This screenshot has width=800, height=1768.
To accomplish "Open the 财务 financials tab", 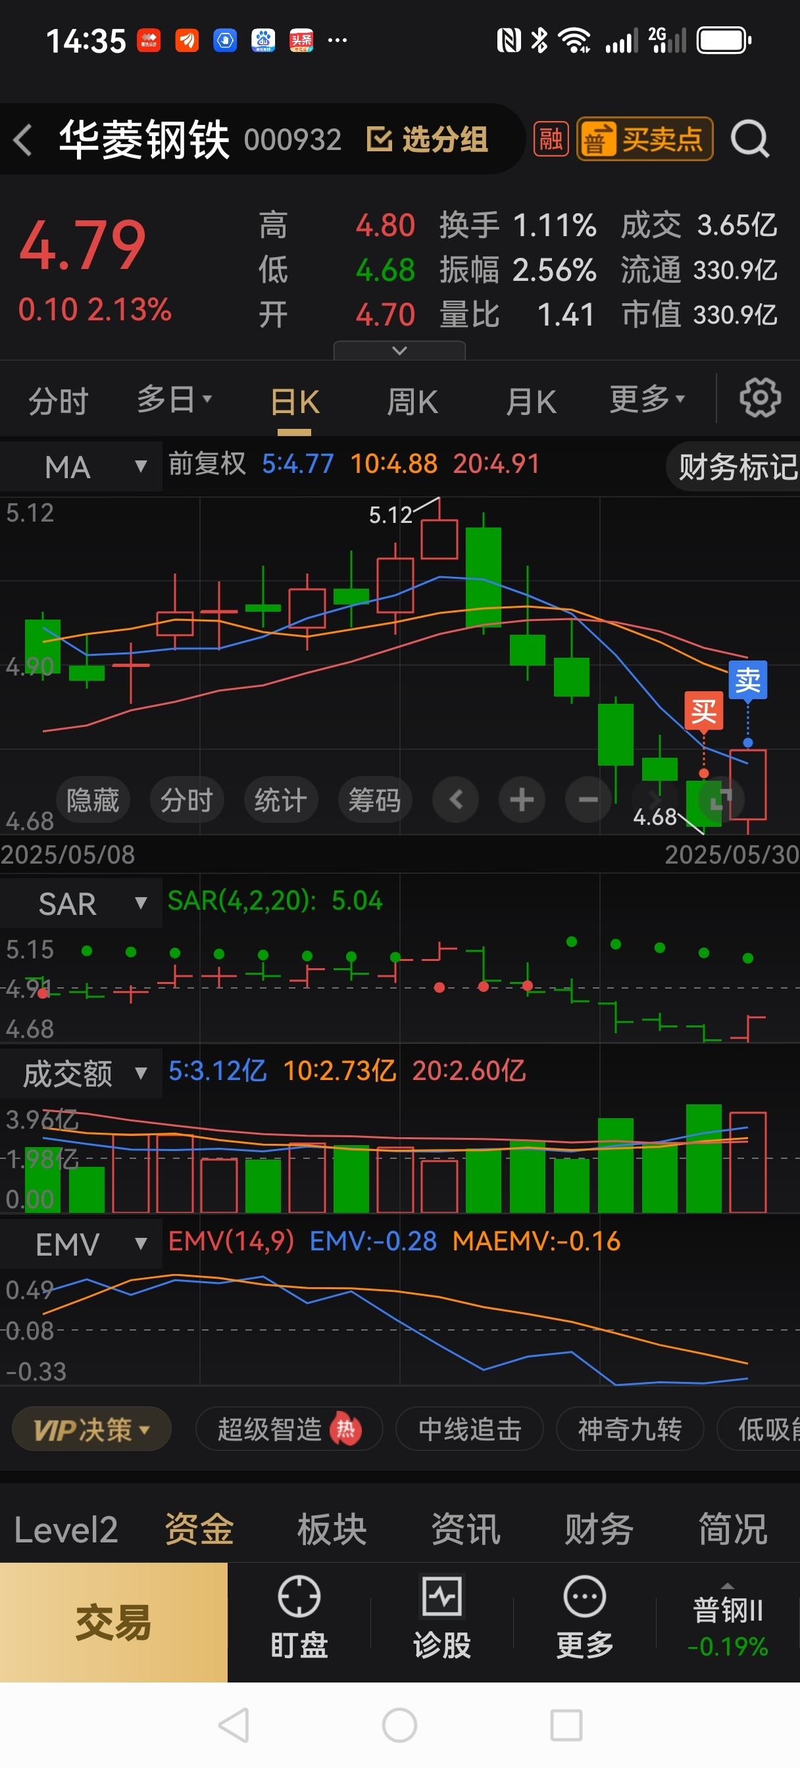I will tap(599, 1530).
